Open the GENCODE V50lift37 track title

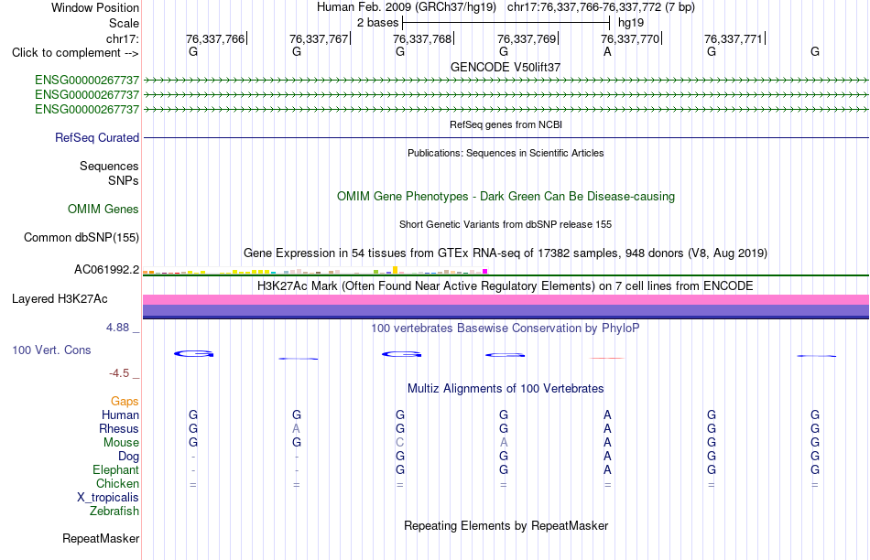pyautogui.click(x=506, y=67)
